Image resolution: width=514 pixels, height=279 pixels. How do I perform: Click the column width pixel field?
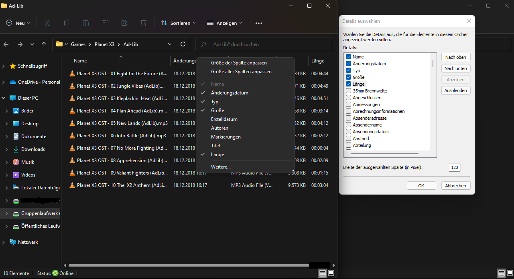455,168
